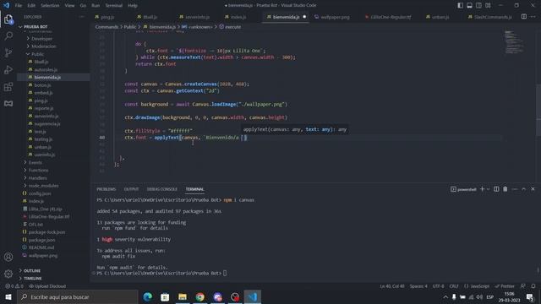Toggle primary side bar layout icon
Viewport: 541px width, 304px height.
460,6
